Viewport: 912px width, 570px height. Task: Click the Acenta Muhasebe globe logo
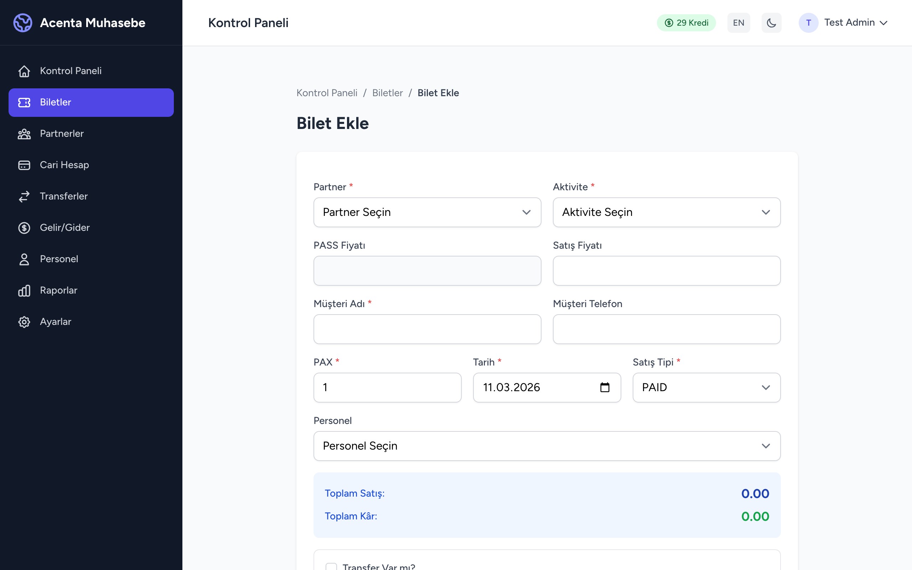click(23, 22)
